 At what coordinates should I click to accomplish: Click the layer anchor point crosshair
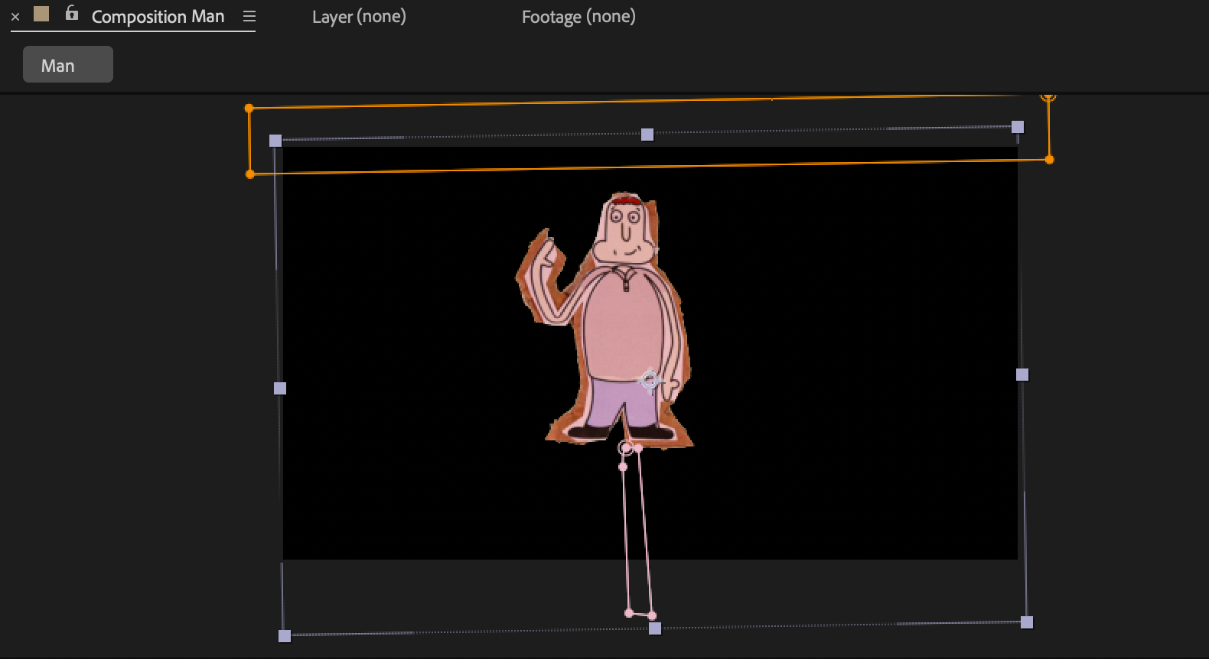(x=650, y=380)
